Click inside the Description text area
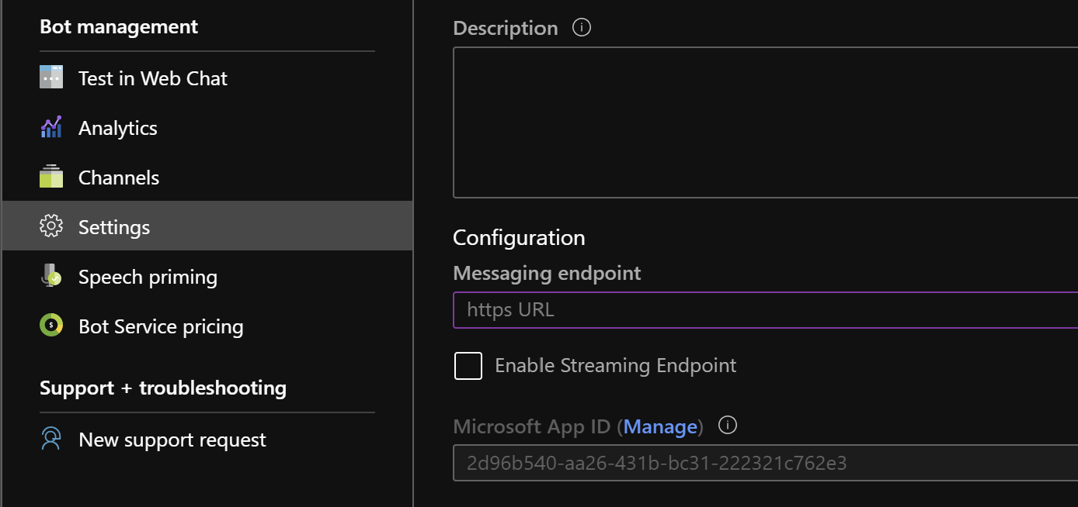The width and height of the screenshot is (1078, 507). [x=765, y=122]
